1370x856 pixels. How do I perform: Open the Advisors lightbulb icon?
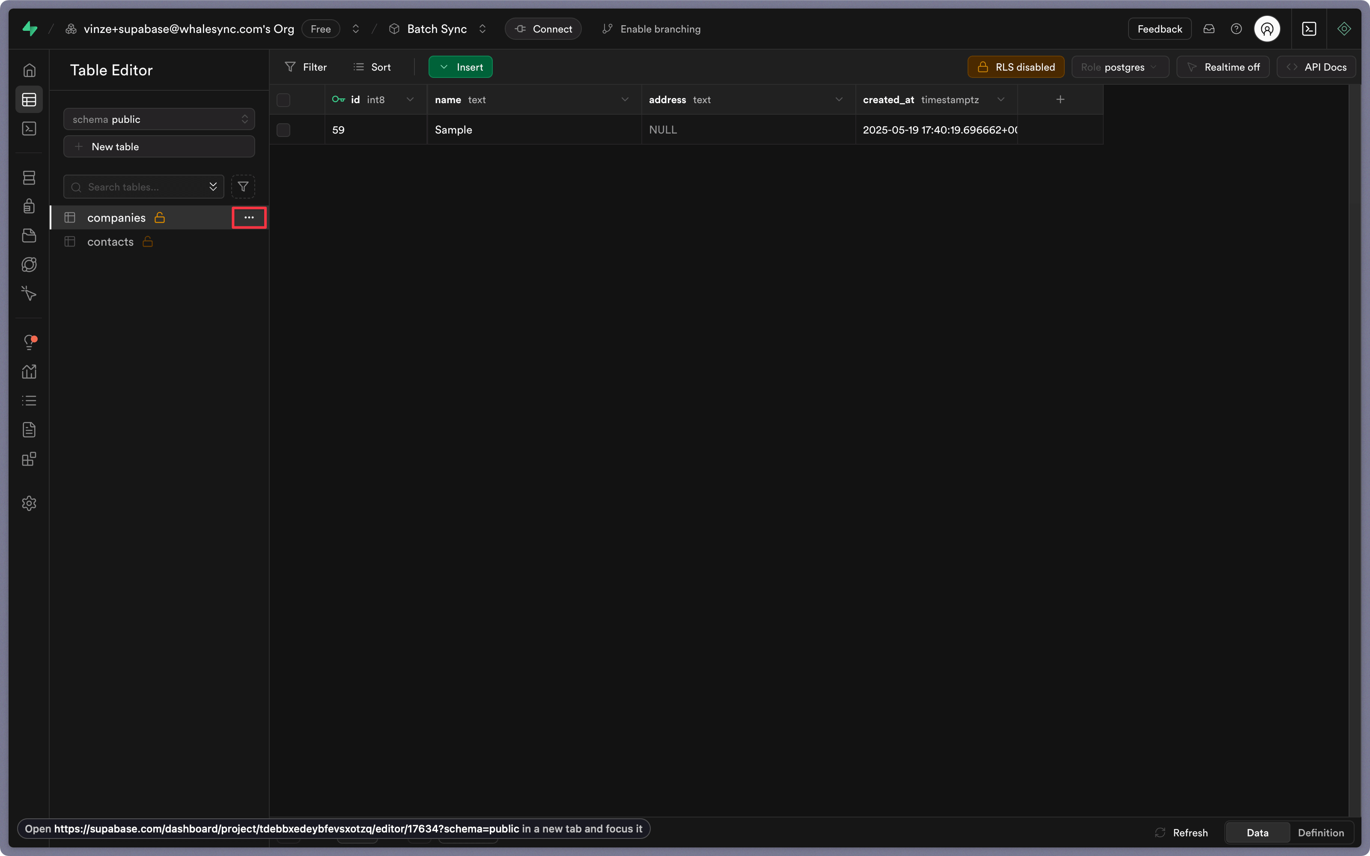point(29,342)
